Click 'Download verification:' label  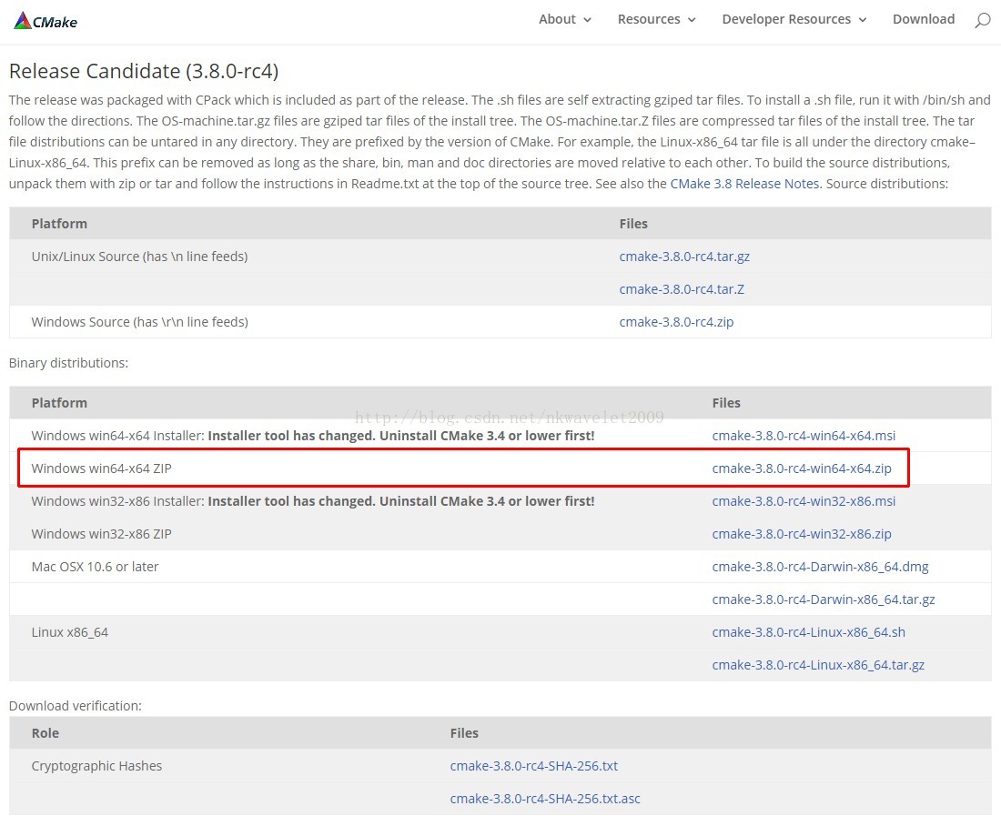(x=76, y=706)
